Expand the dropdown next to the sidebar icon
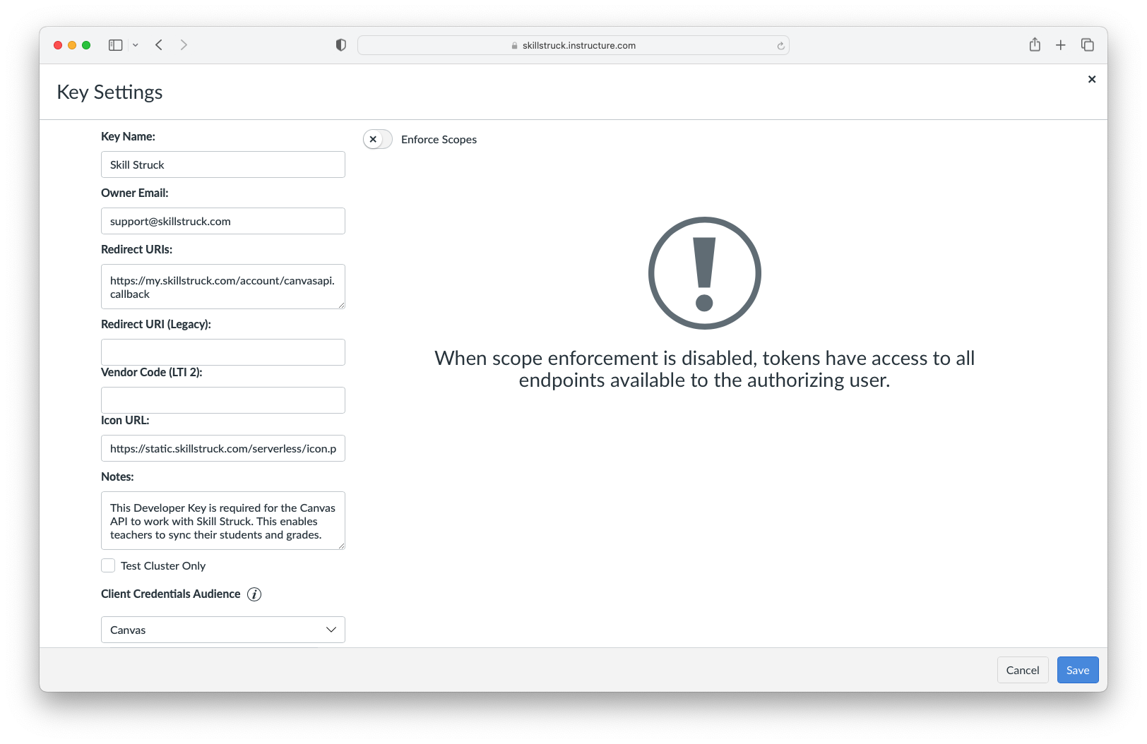 135,44
